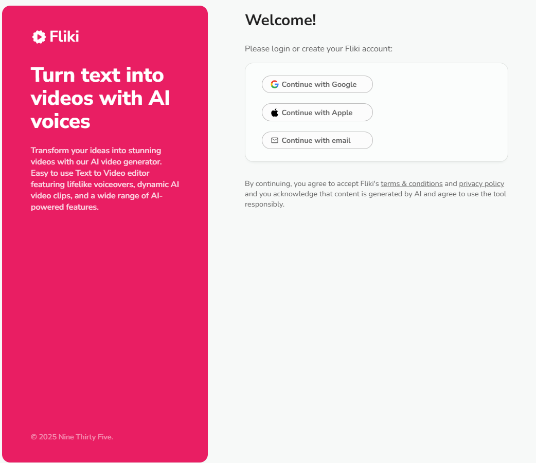
Task: Select Continue with email option
Action: 317,140
